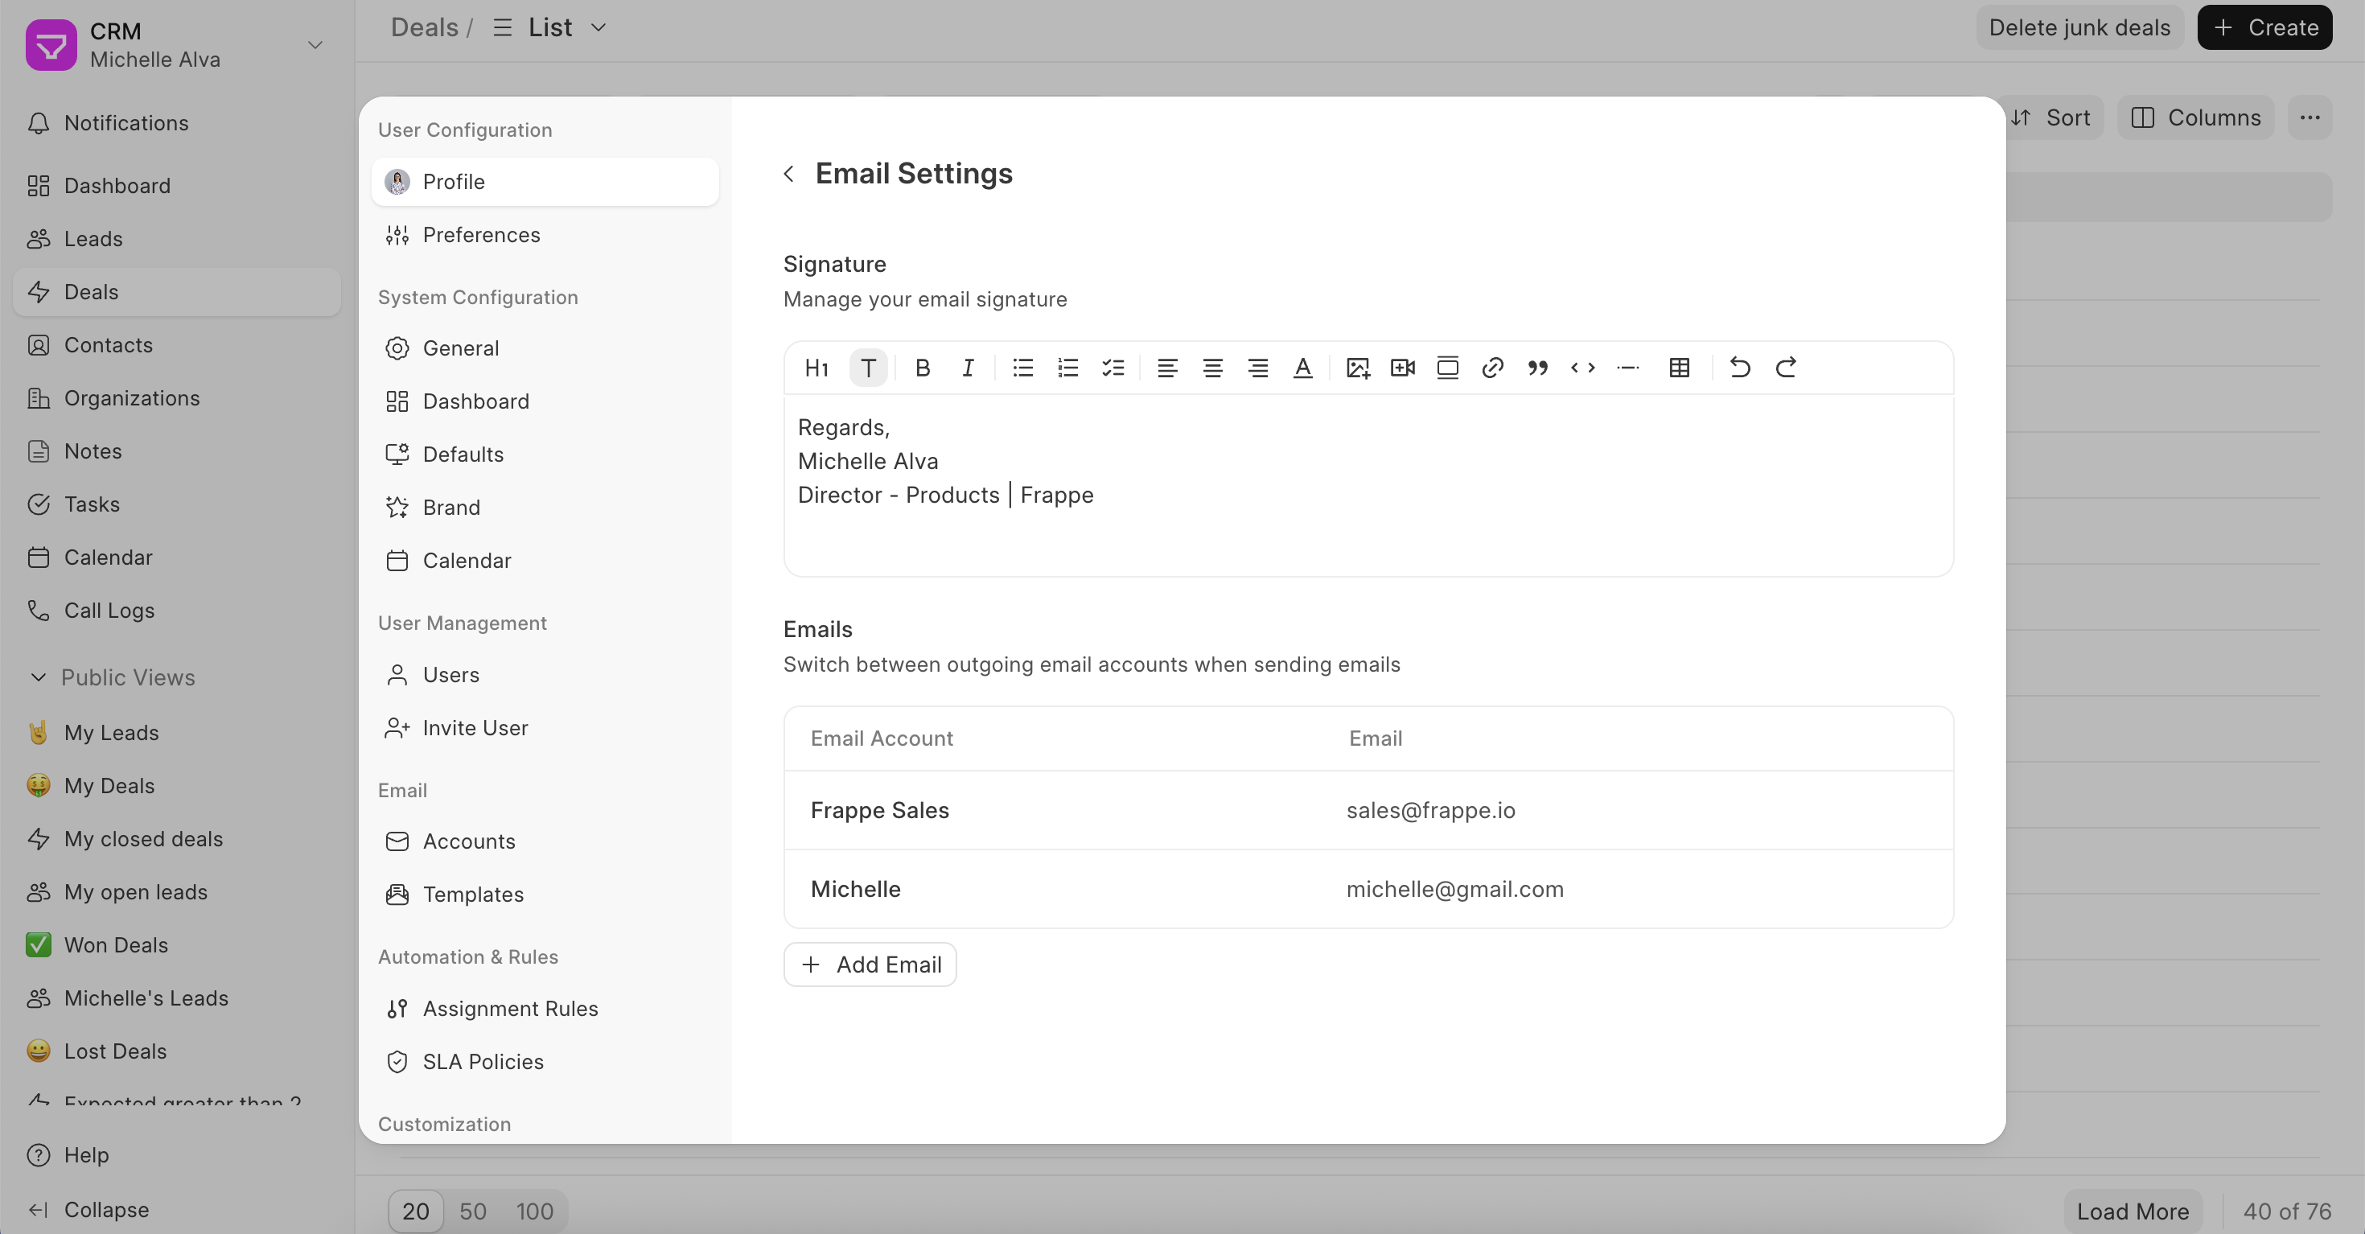Insert an image into the signature
Viewport: 2365px width, 1234px height.
pyautogui.click(x=1357, y=368)
